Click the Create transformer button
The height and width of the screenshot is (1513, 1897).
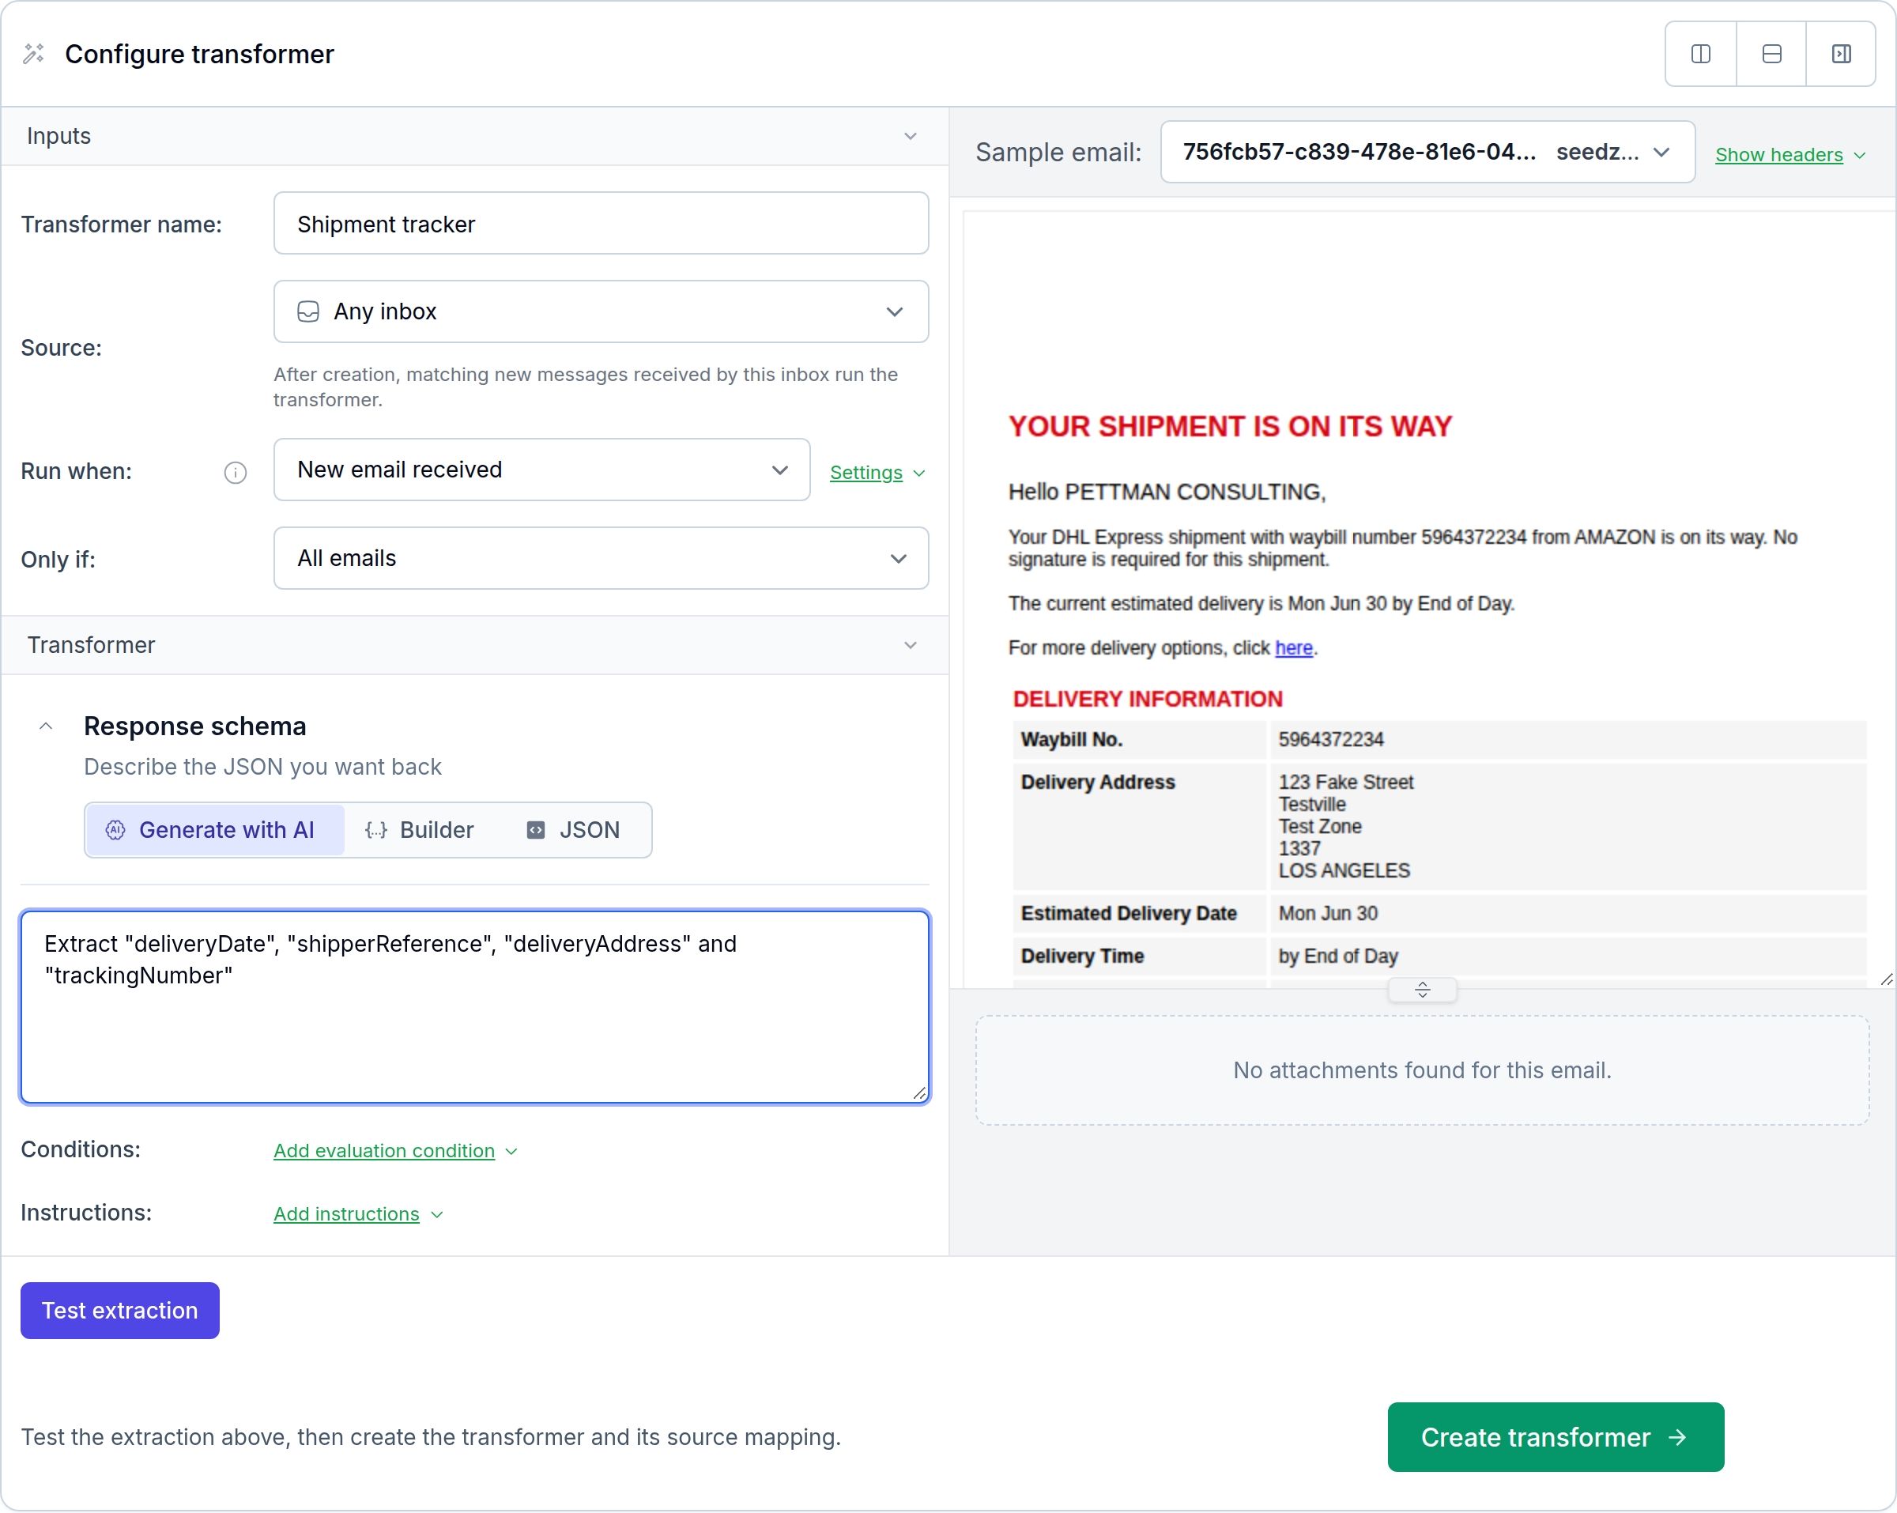[x=1556, y=1437]
